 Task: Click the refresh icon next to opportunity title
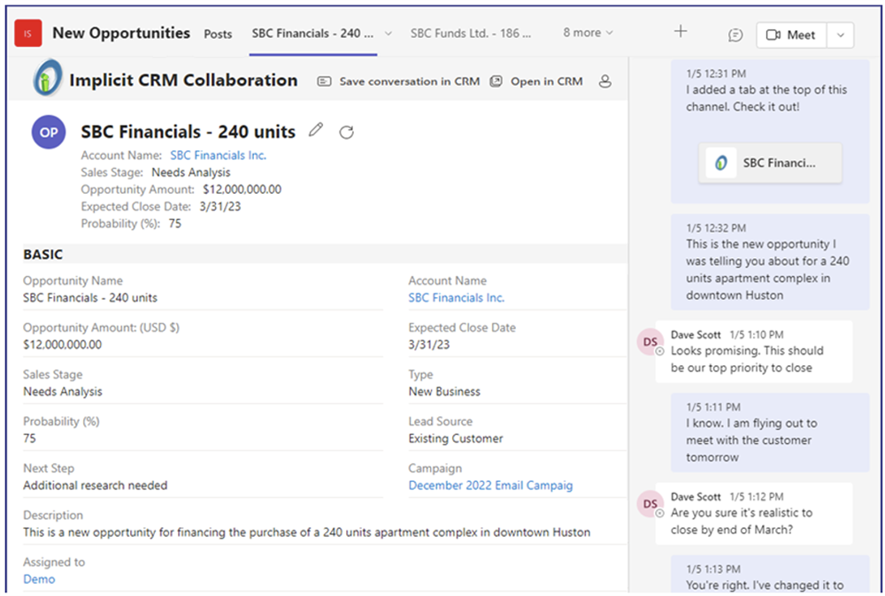coord(347,132)
